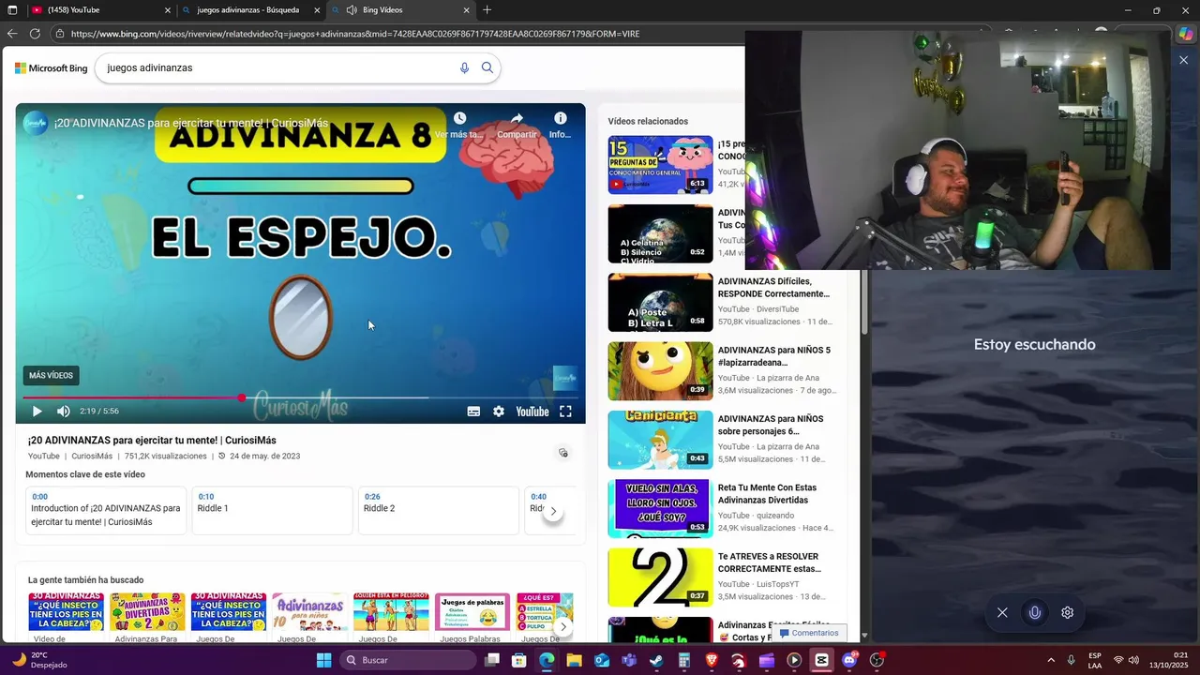The width and height of the screenshot is (1200, 675).
Task: Show next key moments with arrow
Action: [553, 511]
